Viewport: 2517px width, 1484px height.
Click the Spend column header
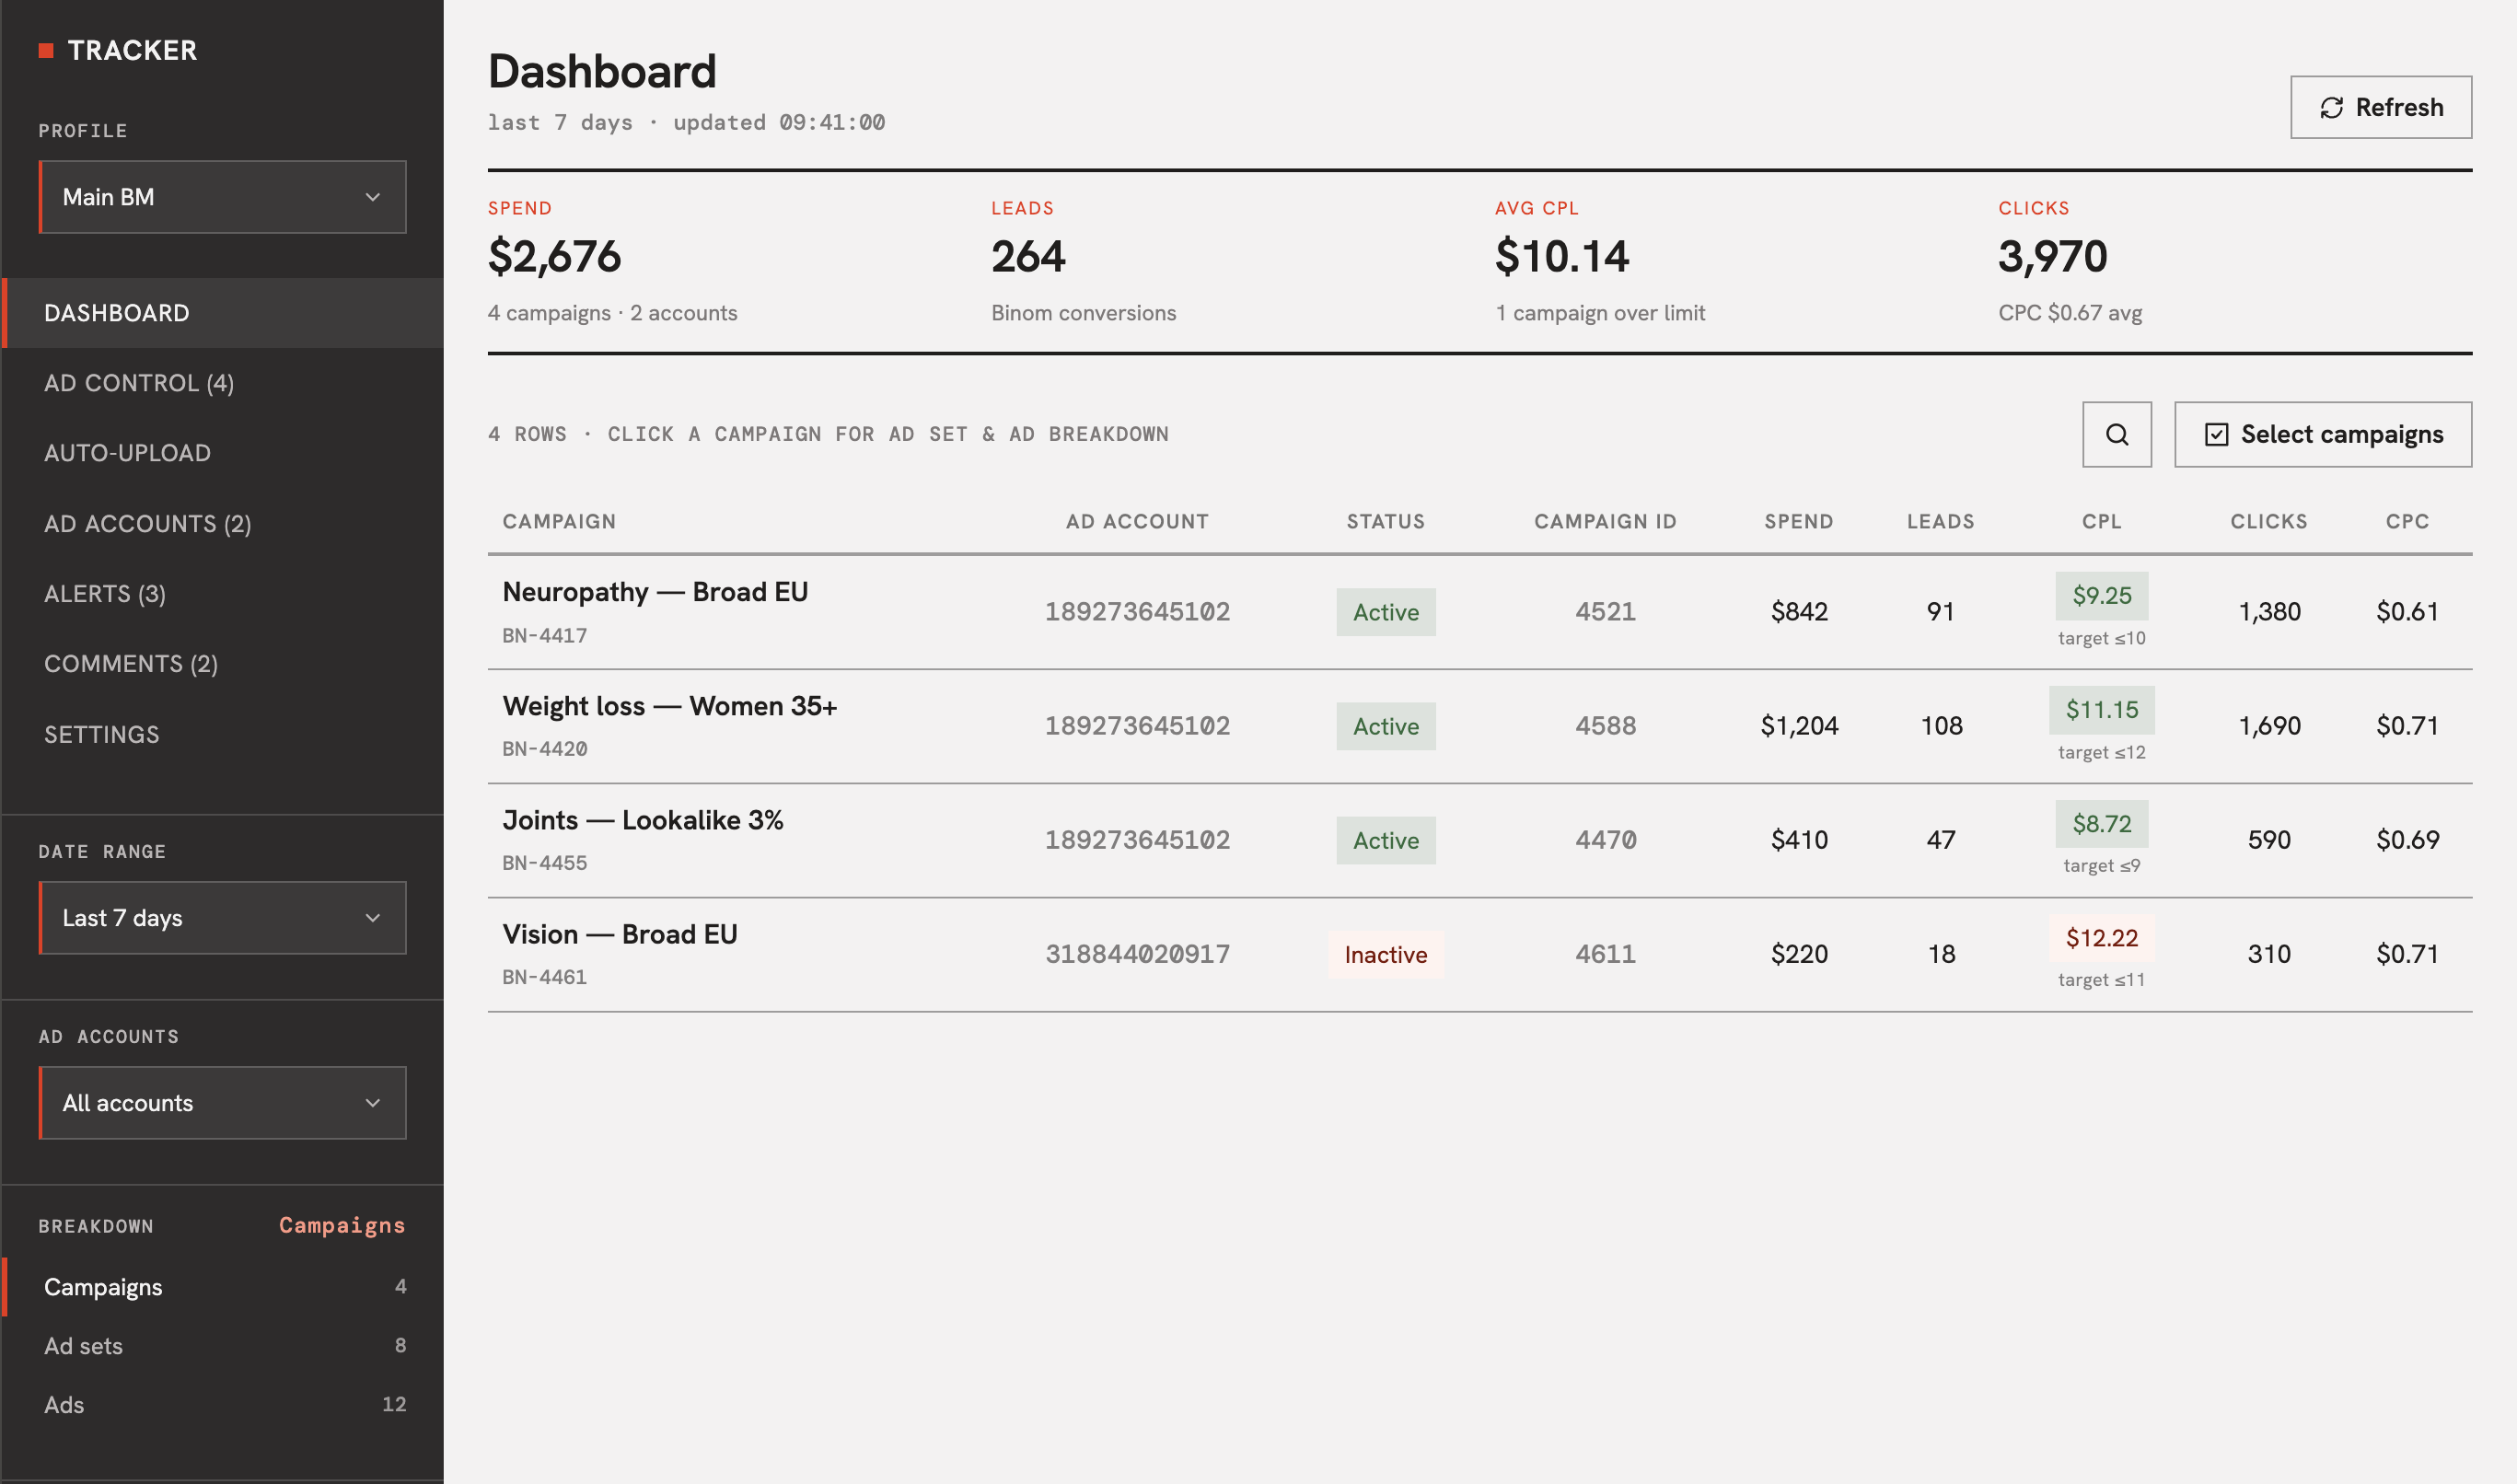[x=1798, y=521]
